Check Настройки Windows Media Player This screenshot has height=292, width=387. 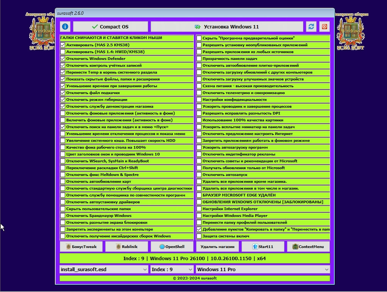coord(199,216)
